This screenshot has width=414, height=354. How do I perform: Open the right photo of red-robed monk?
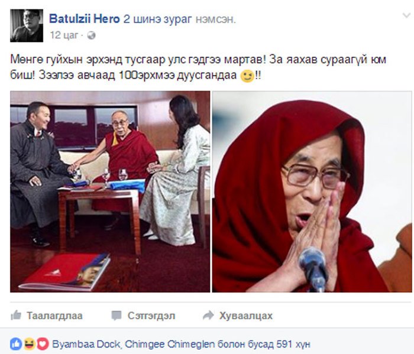[312, 191]
